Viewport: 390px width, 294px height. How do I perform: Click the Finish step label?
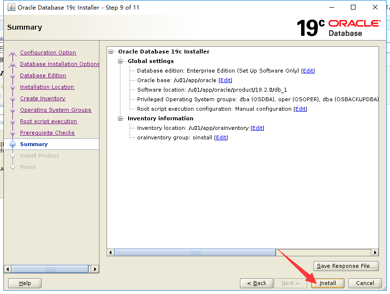tap(28, 167)
